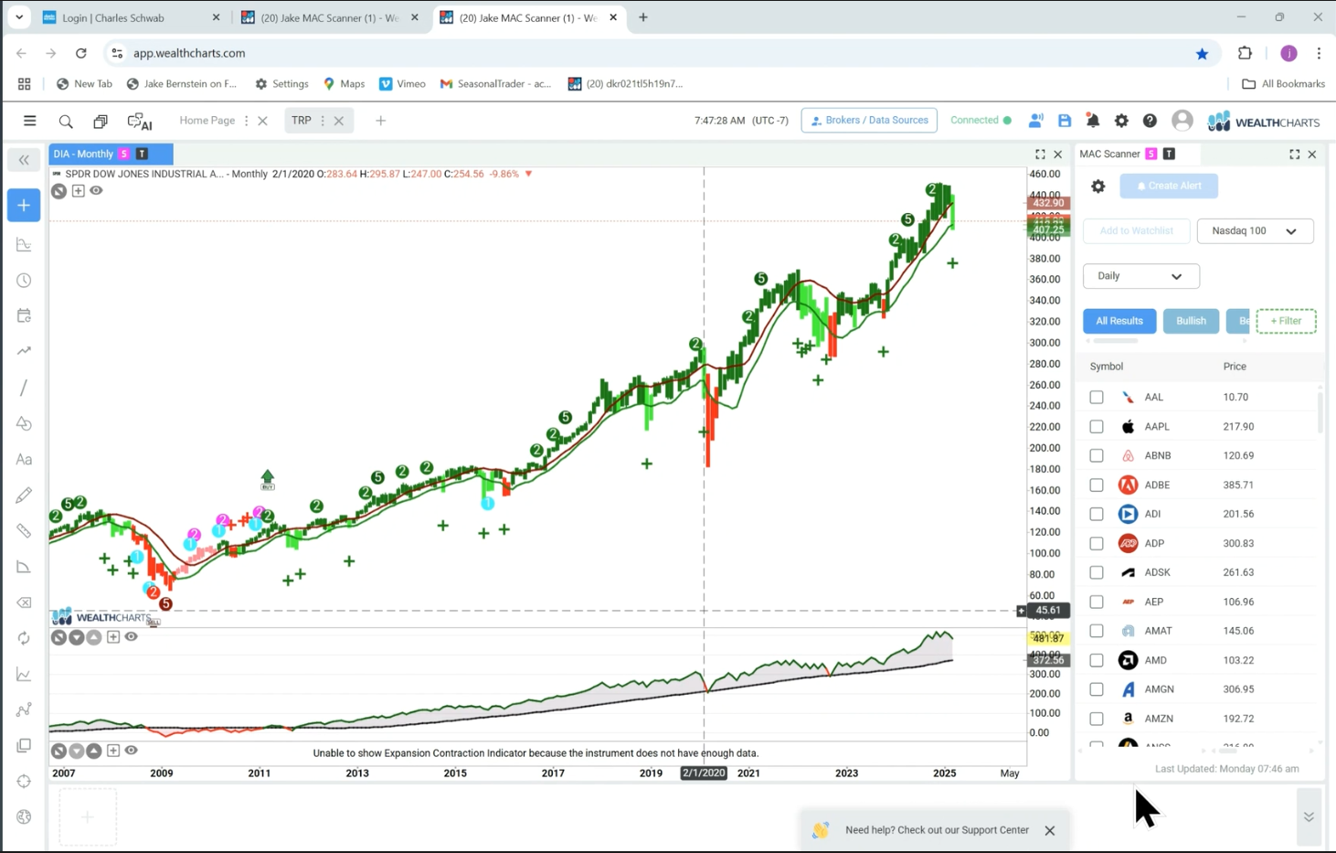The width and height of the screenshot is (1336, 853).
Task: Click the notifications bell icon
Action: click(x=1093, y=121)
